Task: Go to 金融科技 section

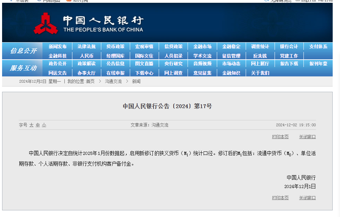Action: coord(57,56)
